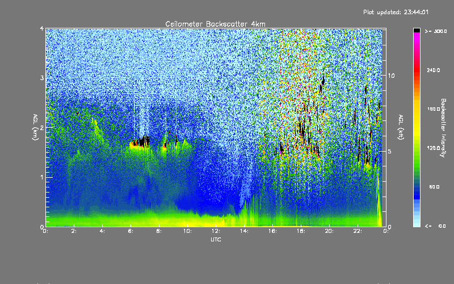This screenshot has height=284, width=454.
Task: Click the right 'AGL (kft)' axis label
Action: (401, 127)
